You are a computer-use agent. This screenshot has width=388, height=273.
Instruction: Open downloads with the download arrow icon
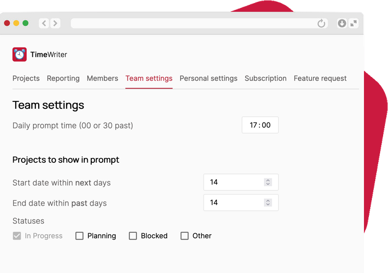pyautogui.click(x=342, y=23)
